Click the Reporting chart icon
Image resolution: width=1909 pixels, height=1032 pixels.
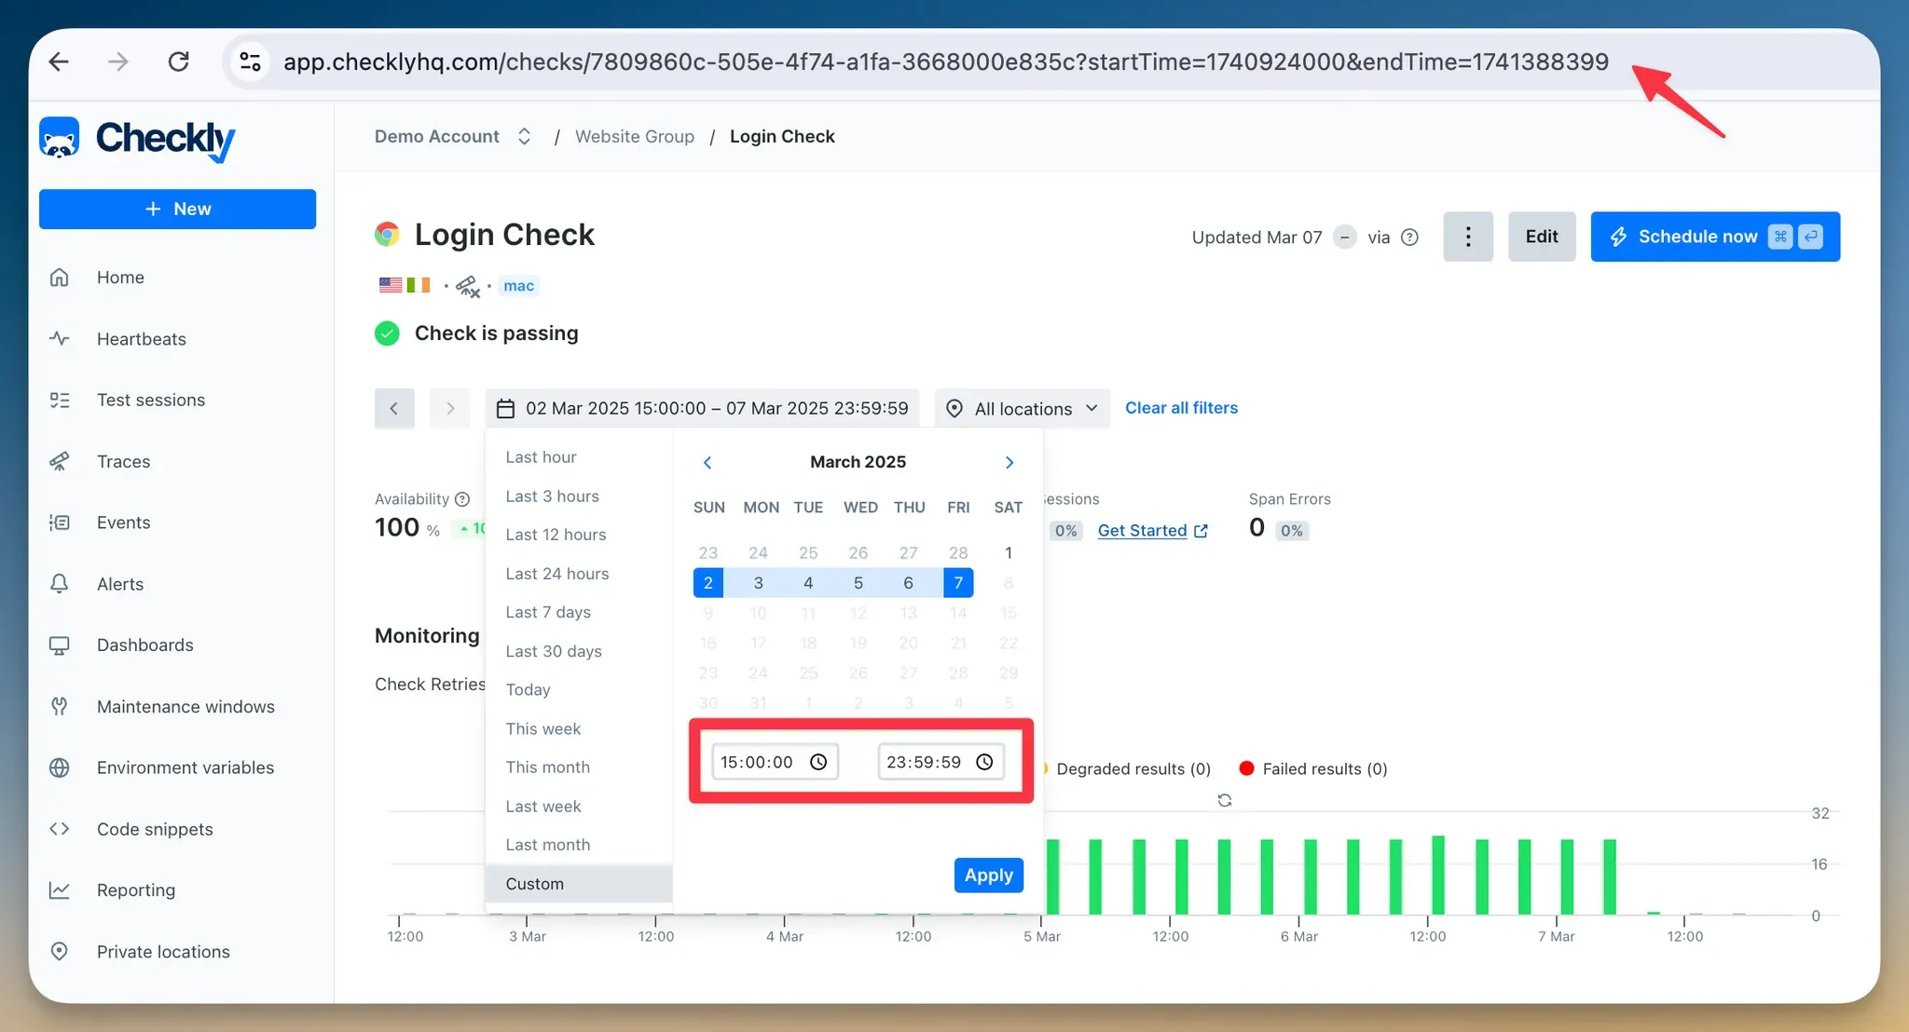[x=60, y=890]
